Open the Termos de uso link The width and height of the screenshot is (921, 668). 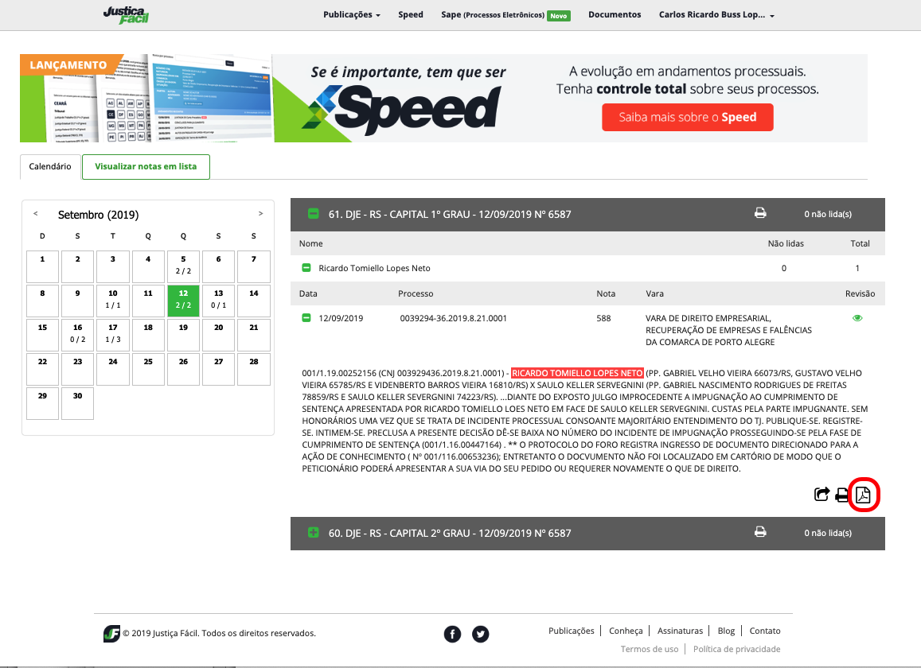click(649, 649)
